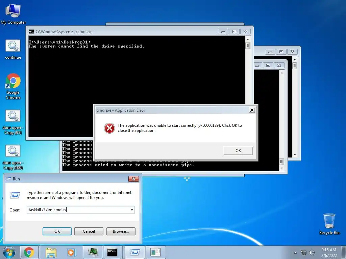Click the Run dialog title icon

[9, 179]
